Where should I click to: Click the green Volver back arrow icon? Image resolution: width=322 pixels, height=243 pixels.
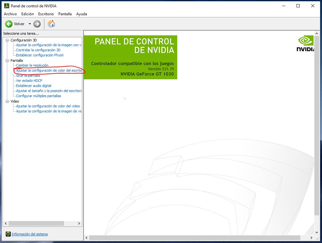pos(9,24)
